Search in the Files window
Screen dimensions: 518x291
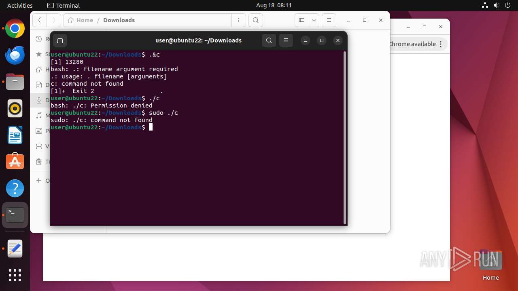[x=256, y=20]
